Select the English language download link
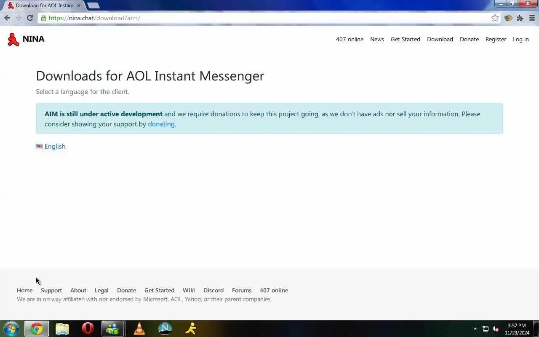Screen dimensions: 539x337 click(x=55, y=147)
